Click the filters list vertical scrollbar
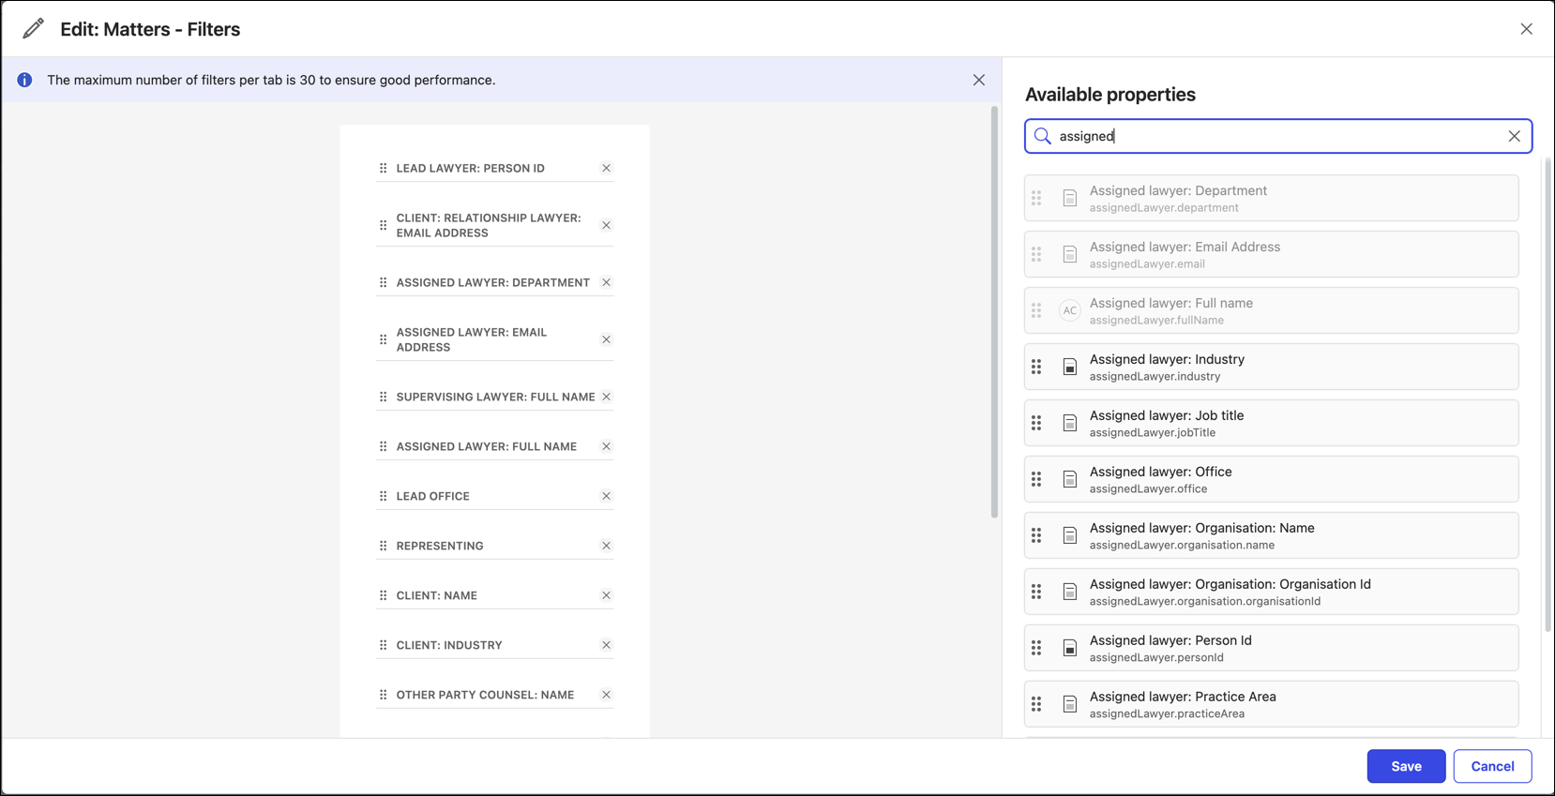1555x796 pixels. pos(994,312)
